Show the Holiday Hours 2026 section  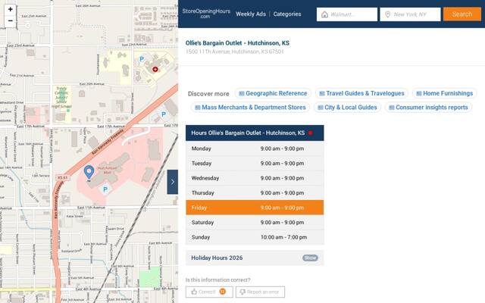tap(310, 258)
